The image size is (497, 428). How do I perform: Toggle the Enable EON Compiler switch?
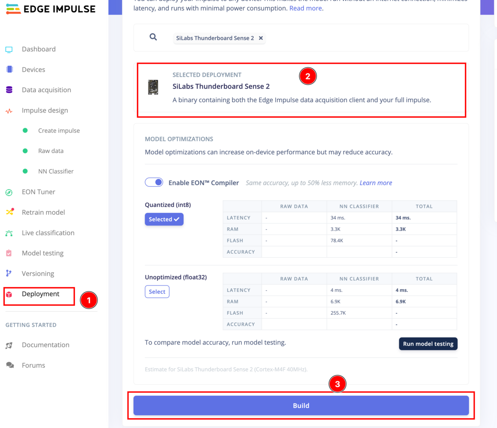154,182
